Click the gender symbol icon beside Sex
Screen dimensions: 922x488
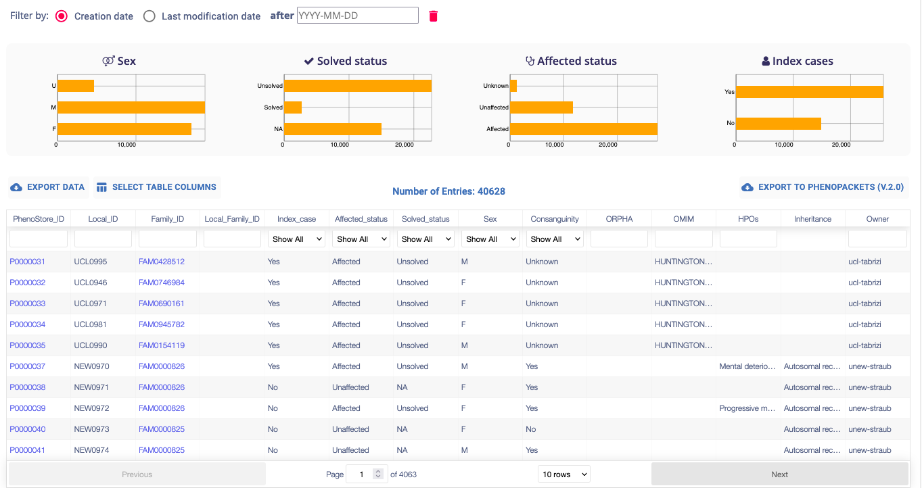[x=108, y=61]
